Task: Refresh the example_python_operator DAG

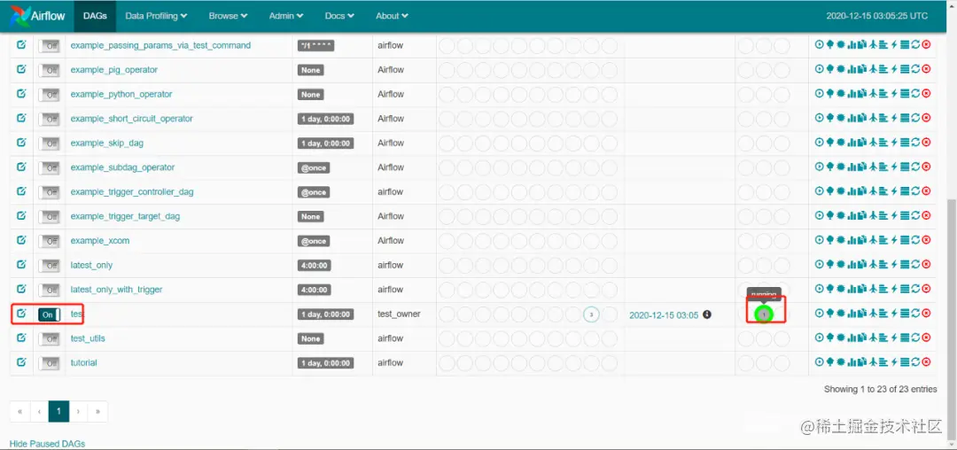Action: click(915, 94)
